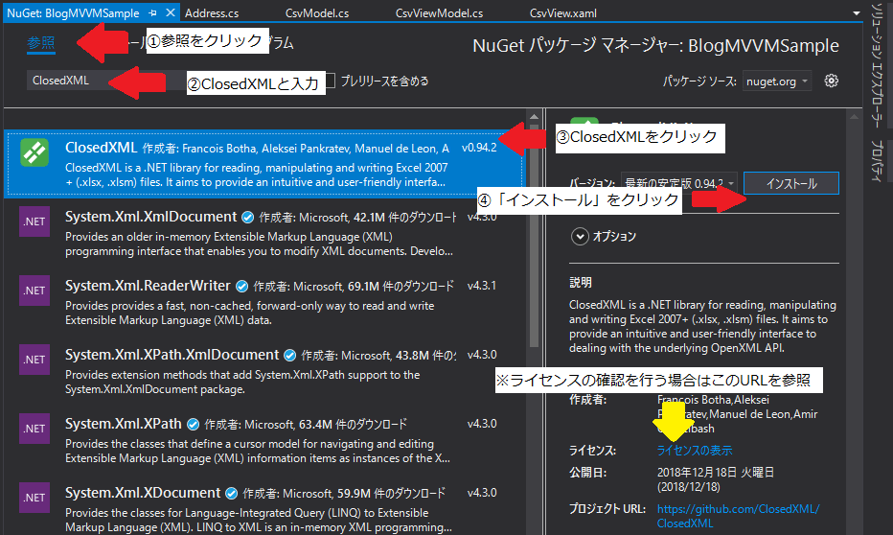
Task: Click the ClosedXML green package icon
Action: click(34, 152)
